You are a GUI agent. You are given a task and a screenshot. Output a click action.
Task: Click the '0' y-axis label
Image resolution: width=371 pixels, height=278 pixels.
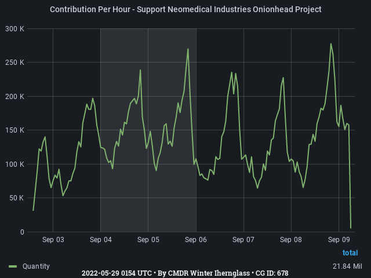(22, 232)
